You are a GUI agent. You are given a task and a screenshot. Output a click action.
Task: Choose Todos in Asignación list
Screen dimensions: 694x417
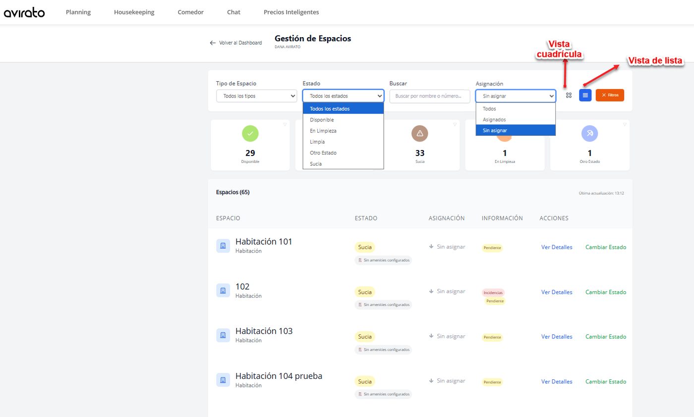pos(516,108)
